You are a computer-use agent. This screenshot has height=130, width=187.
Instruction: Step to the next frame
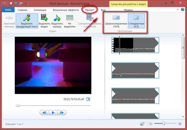62,113
